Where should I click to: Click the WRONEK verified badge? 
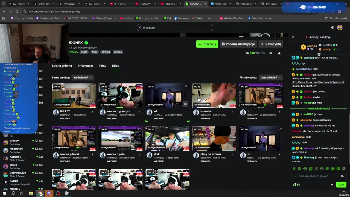click(x=86, y=43)
